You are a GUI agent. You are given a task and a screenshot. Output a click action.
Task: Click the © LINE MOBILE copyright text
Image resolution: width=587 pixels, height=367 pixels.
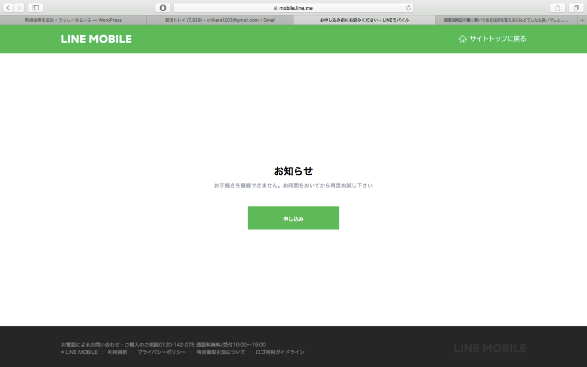79,352
